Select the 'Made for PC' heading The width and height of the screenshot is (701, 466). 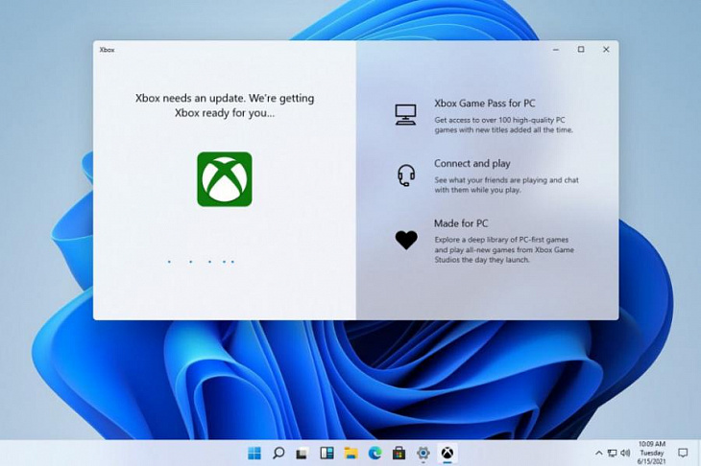point(461,223)
